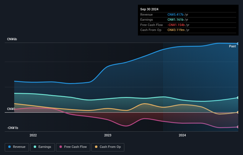
Task: Click the orange Cash From Op endpoint marker
Action: click(x=238, y=112)
